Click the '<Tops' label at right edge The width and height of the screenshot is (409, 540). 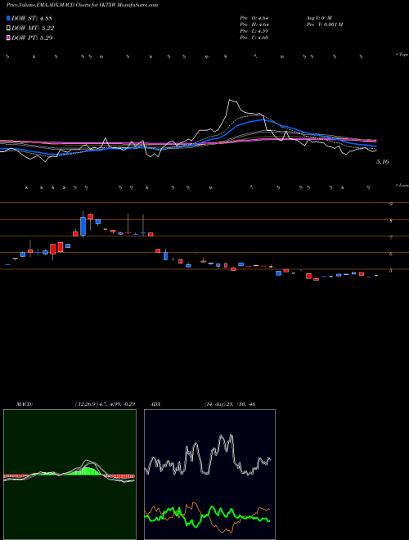tap(402, 55)
